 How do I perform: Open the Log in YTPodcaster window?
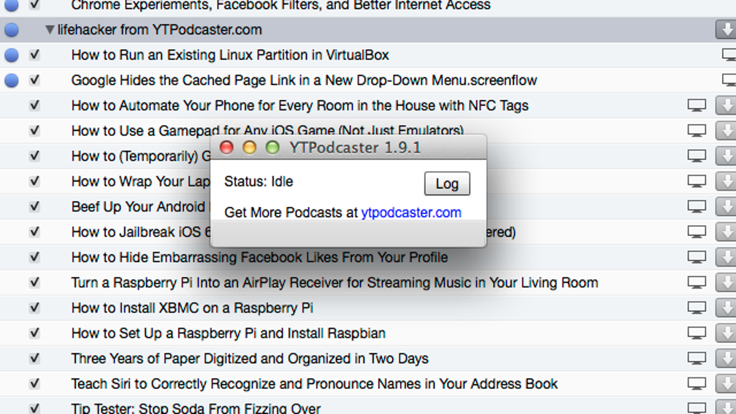[x=447, y=183]
